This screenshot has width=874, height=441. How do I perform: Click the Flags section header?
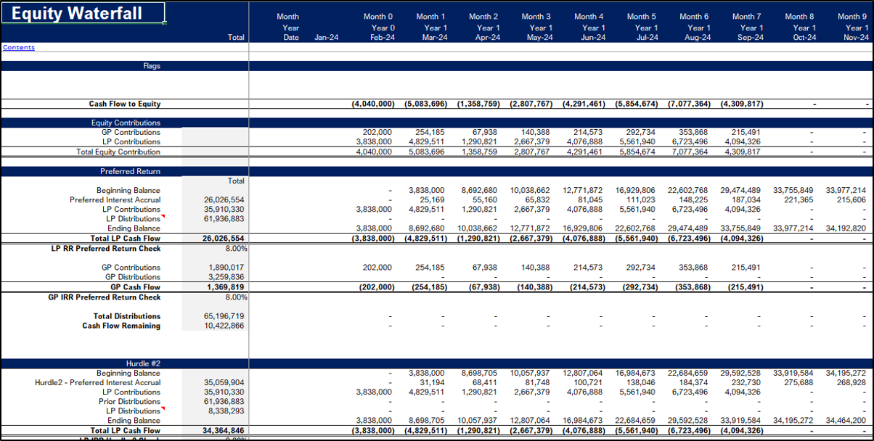pos(151,66)
